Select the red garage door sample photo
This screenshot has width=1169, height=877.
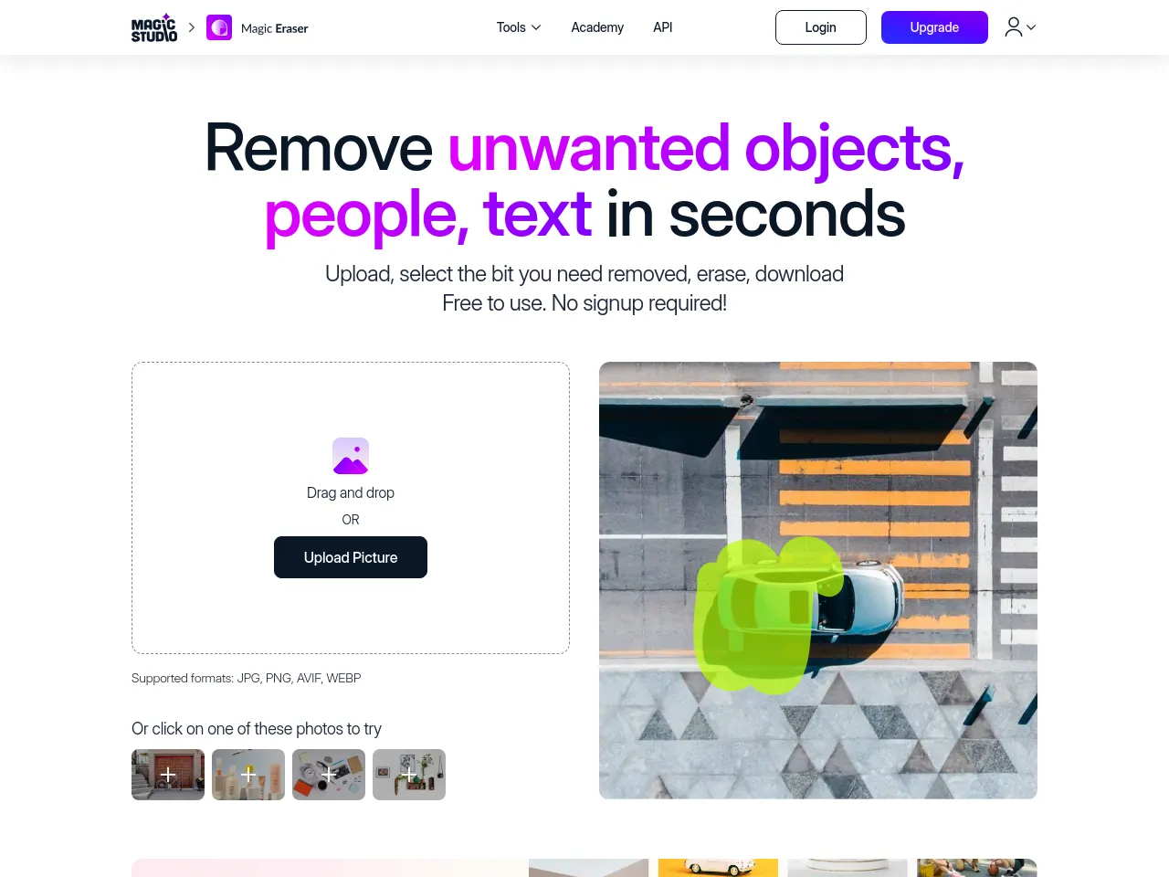coord(168,775)
